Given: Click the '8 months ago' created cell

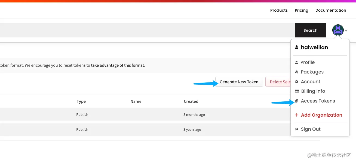Looking at the screenshot, I should (194, 115).
